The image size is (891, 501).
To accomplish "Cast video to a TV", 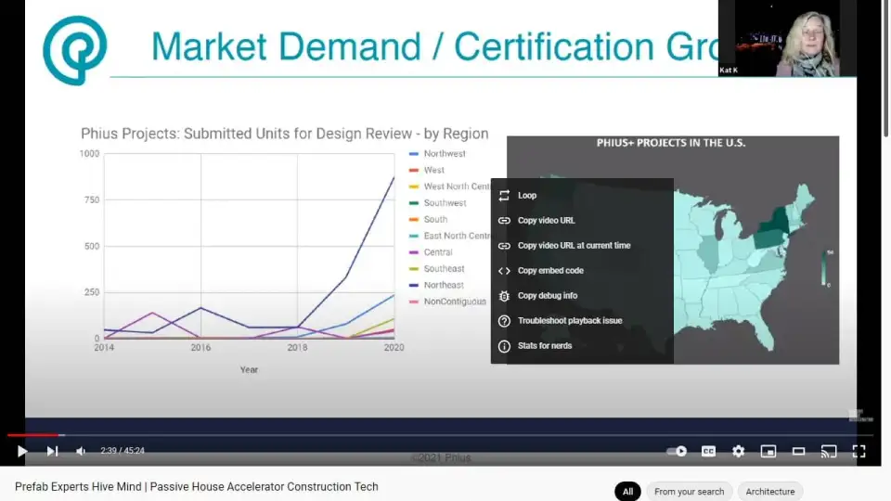I will point(828,451).
